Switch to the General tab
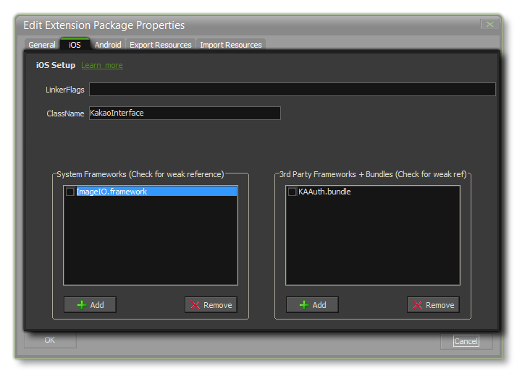 point(42,45)
